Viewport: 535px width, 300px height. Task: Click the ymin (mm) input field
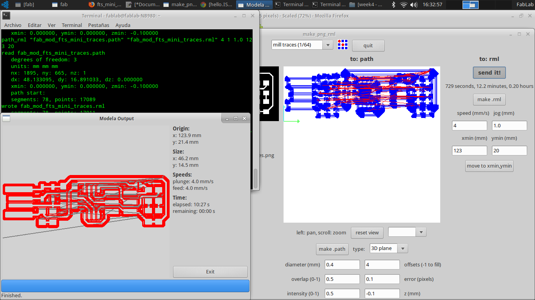(x=510, y=150)
